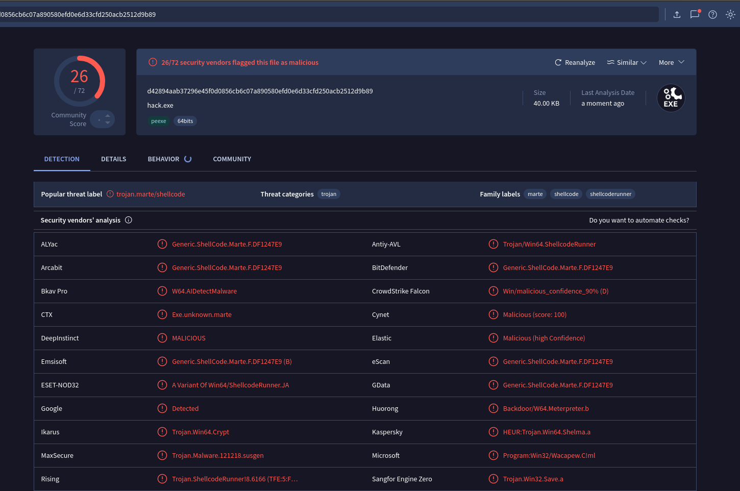
Task: Switch to the DETAILS tab
Action: point(114,159)
